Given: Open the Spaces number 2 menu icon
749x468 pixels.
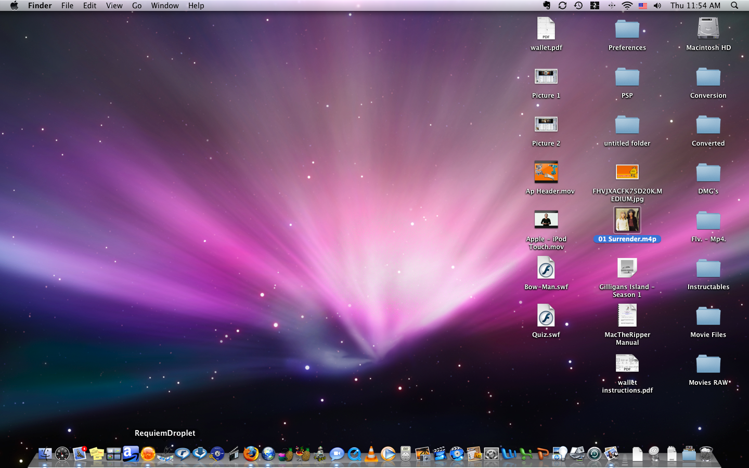Looking at the screenshot, I should tap(595, 5).
